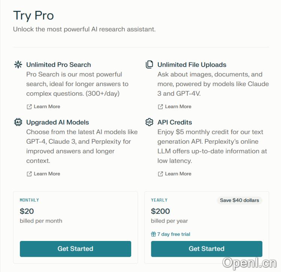Open Learn More for API Credits
Viewport: 281px width, 272px height.
pyautogui.click(x=178, y=174)
